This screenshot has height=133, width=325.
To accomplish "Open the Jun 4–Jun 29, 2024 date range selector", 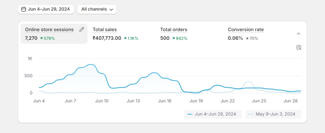I will click(x=46, y=9).
